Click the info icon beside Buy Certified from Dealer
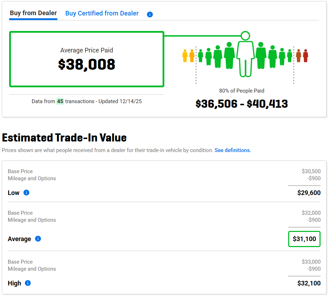329x296 pixels. coord(150,14)
